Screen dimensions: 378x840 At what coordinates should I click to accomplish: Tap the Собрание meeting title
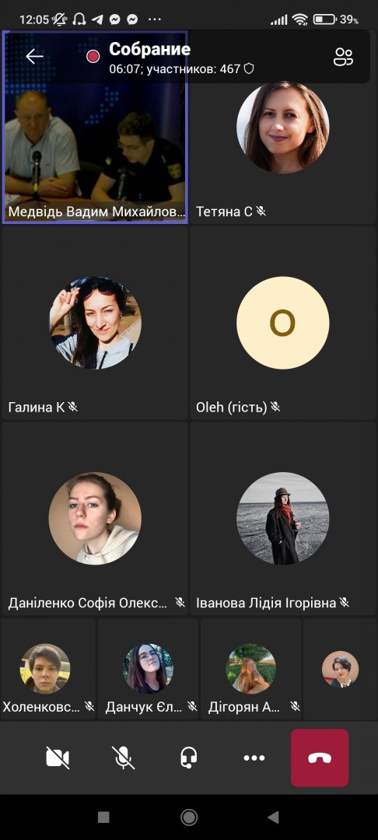(x=150, y=49)
